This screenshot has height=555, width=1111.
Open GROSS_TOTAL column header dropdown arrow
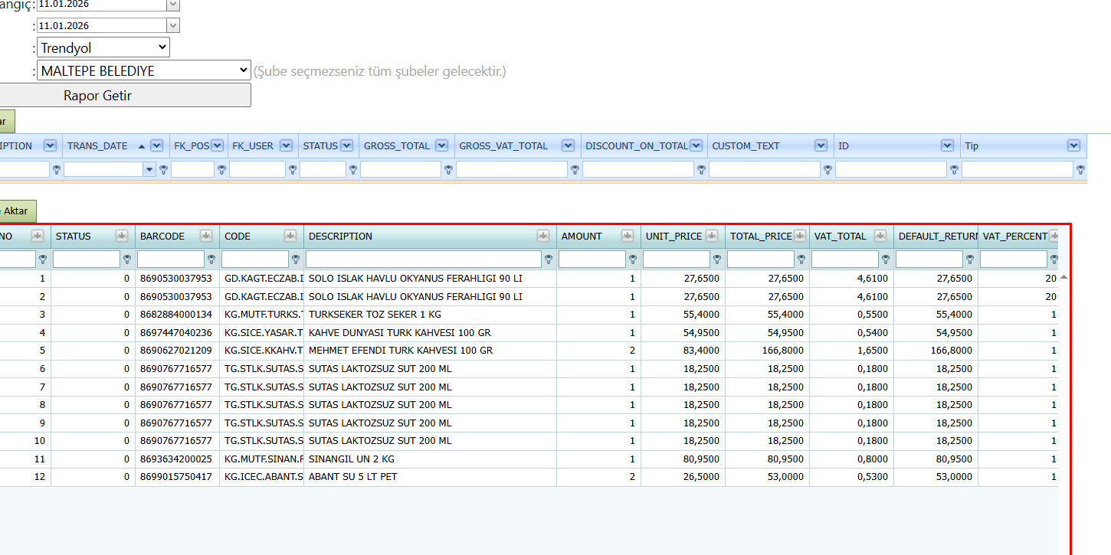(x=441, y=145)
